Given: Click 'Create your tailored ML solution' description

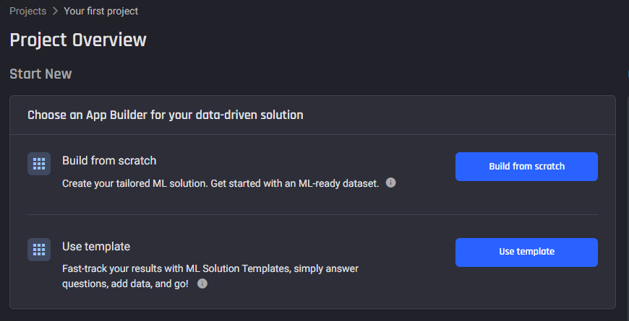Looking at the screenshot, I should click(221, 184).
